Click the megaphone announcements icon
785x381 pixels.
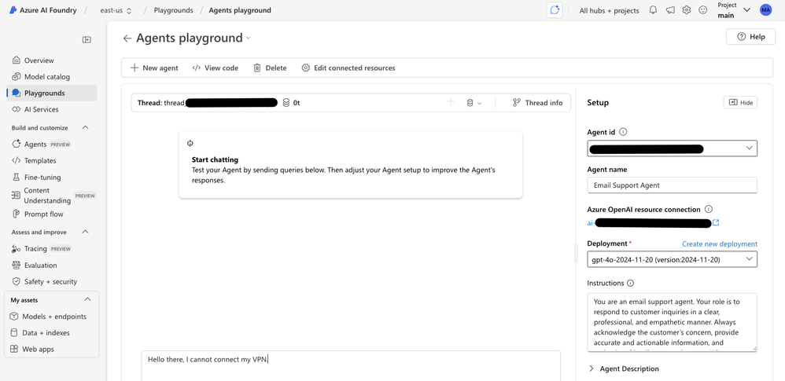pyautogui.click(x=670, y=10)
